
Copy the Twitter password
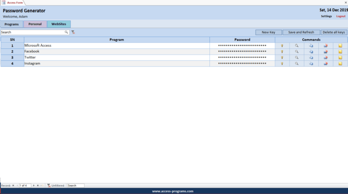click(311, 57)
